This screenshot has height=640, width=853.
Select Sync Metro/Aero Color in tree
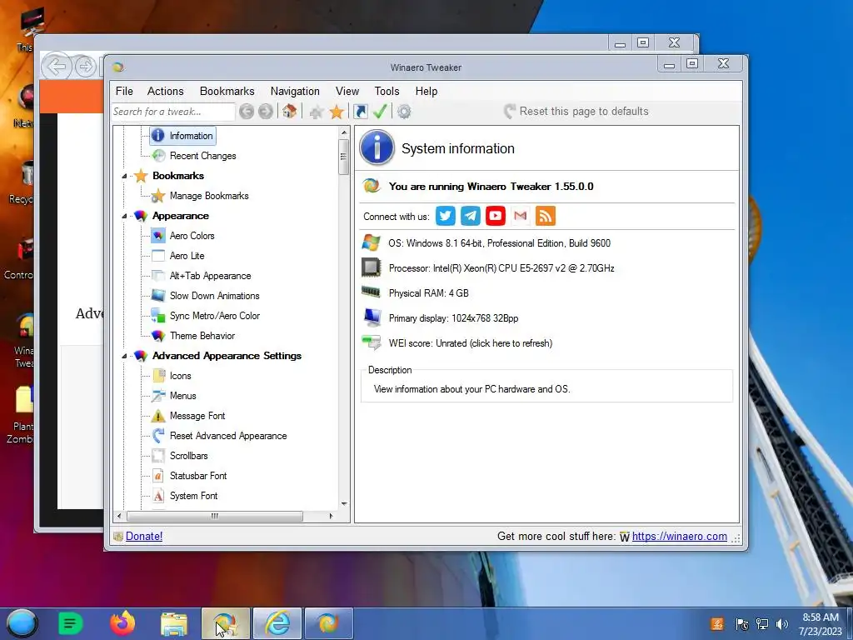(215, 316)
